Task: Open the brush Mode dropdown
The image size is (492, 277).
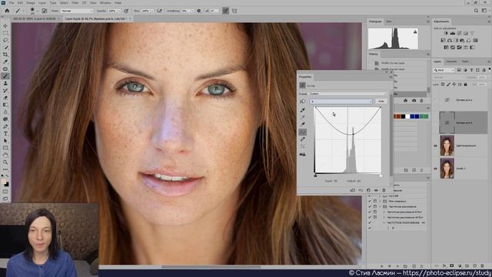Action: [x=77, y=11]
